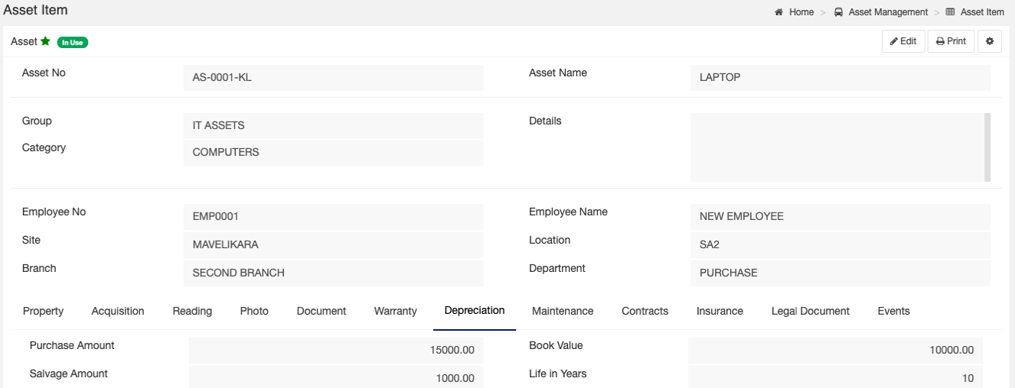The height and width of the screenshot is (388, 1015).
Task: Show the Photo tab
Action: coord(254,311)
